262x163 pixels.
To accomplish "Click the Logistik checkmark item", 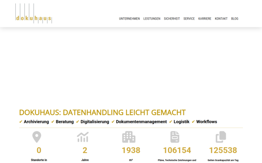I will point(179,122).
